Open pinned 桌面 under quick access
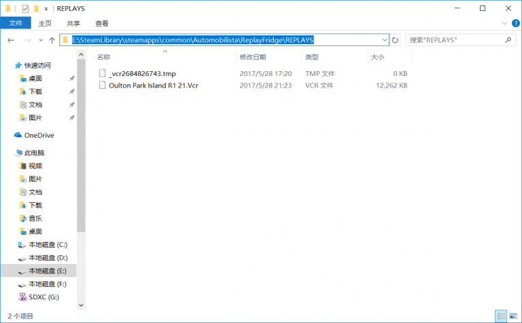Image resolution: width=522 pixels, height=323 pixels. click(35, 79)
